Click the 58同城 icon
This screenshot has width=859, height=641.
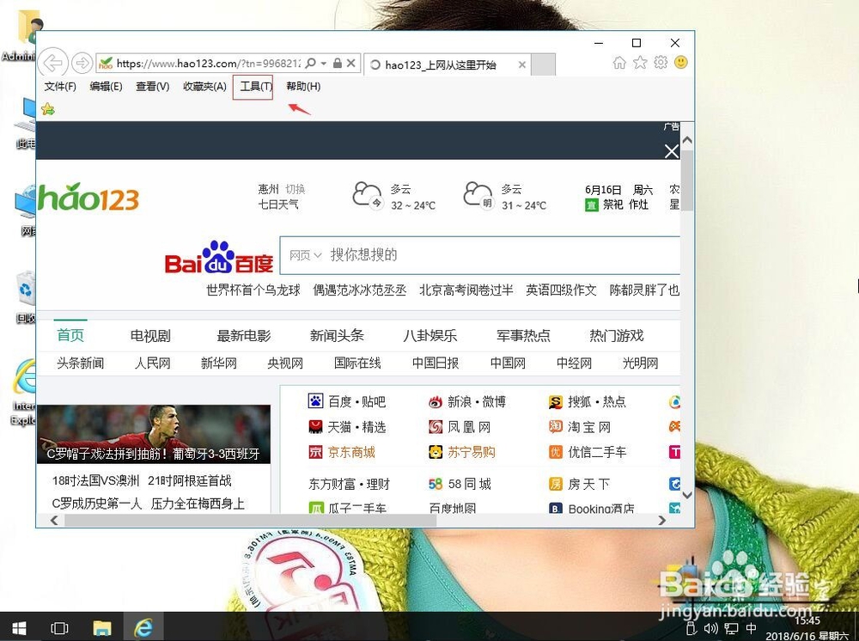tap(436, 484)
